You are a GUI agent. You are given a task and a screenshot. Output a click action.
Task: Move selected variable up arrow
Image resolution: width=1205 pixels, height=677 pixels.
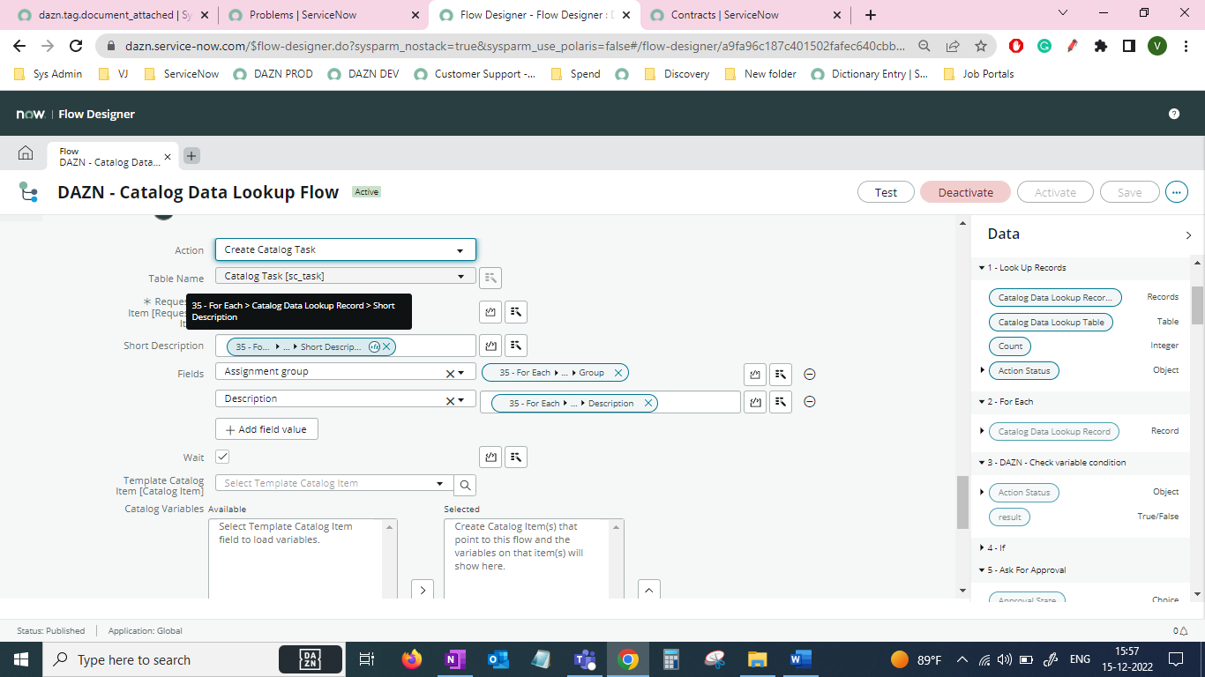[x=648, y=590]
